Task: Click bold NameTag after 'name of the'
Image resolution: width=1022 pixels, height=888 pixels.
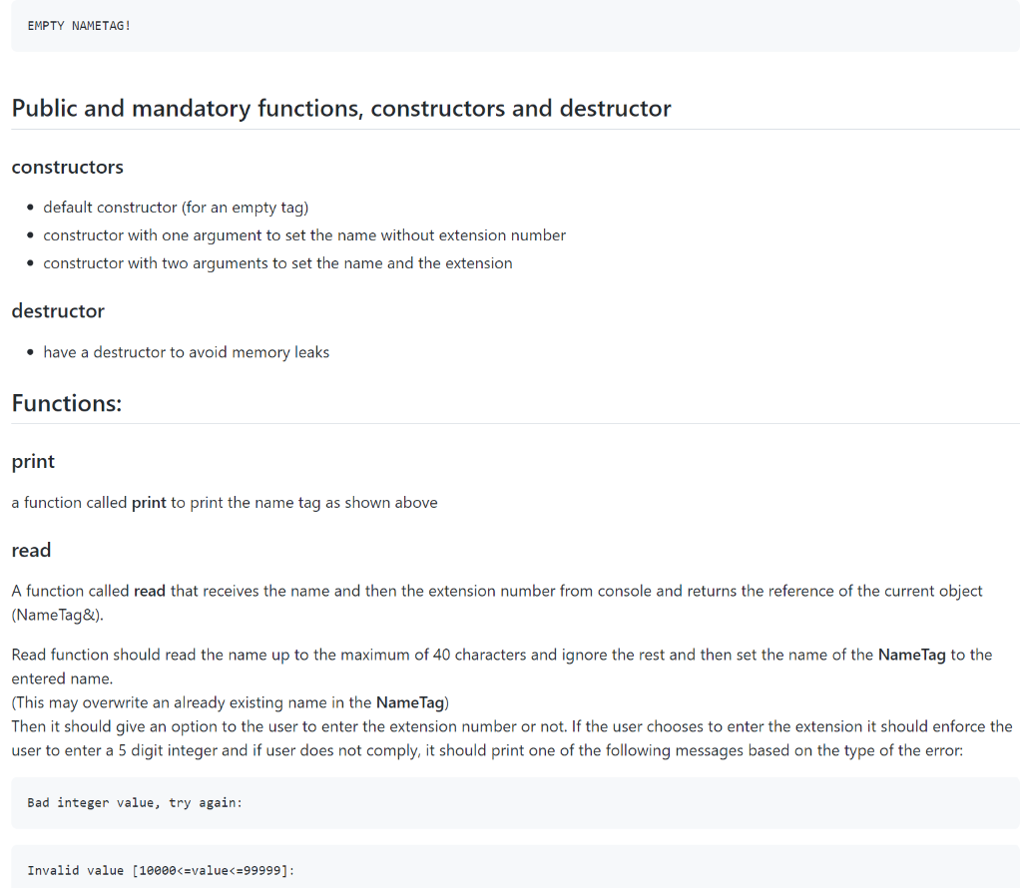Action: pos(911,655)
